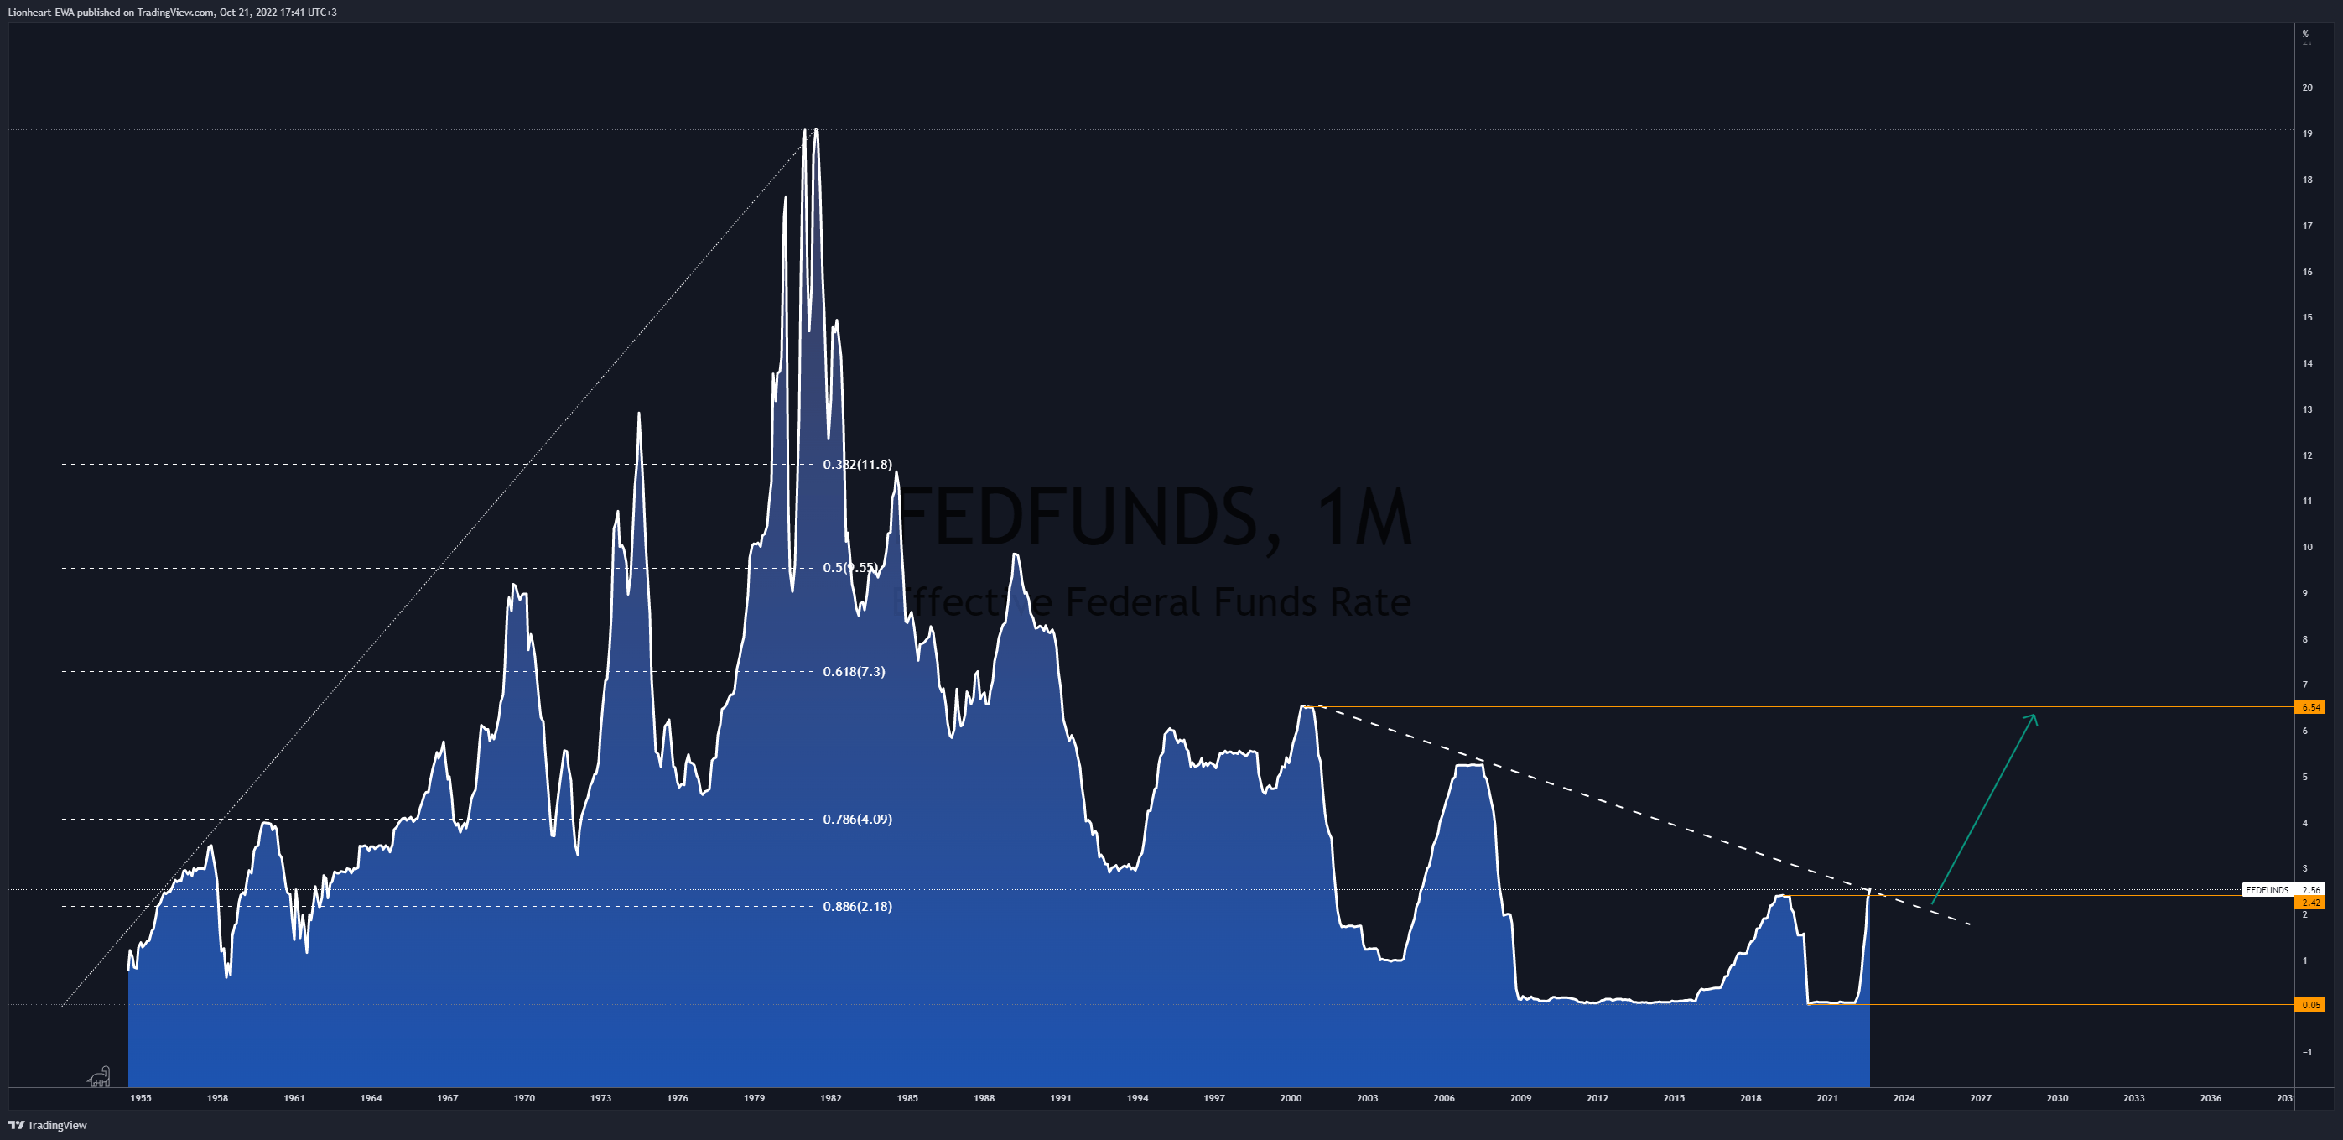Image resolution: width=2343 pixels, height=1140 pixels.
Task: Click the dinosaur icon near chart bottom-left
Action: pyautogui.click(x=99, y=1077)
